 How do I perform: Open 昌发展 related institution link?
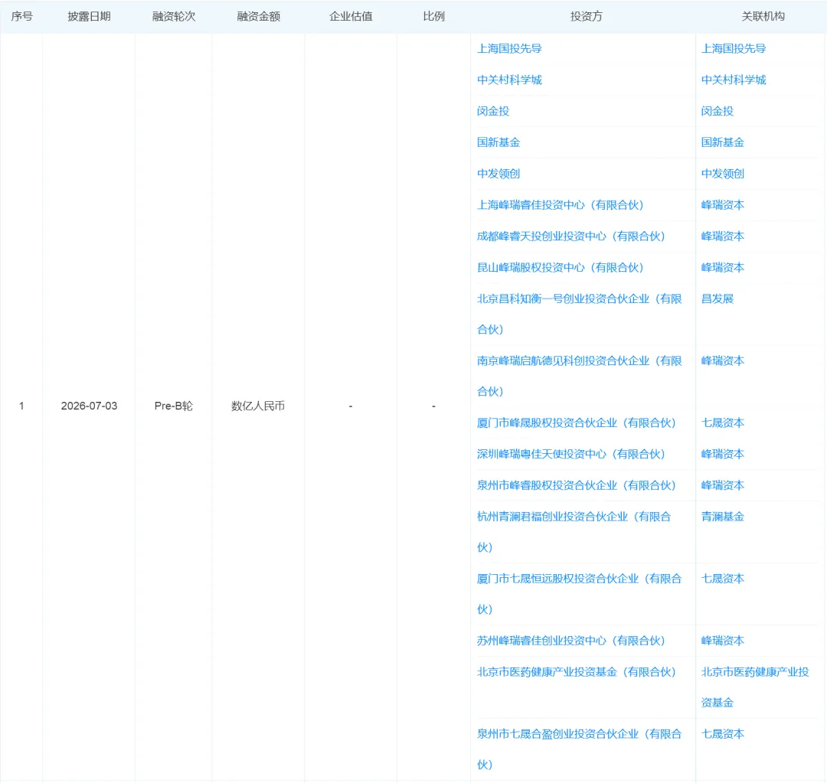pyautogui.click(x=717, y=299)
